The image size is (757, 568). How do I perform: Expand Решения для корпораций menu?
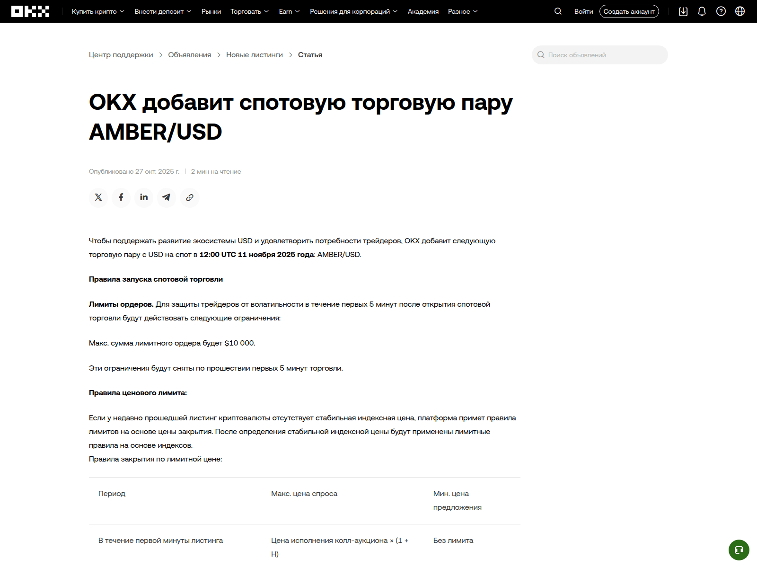[x=353, y=11]
